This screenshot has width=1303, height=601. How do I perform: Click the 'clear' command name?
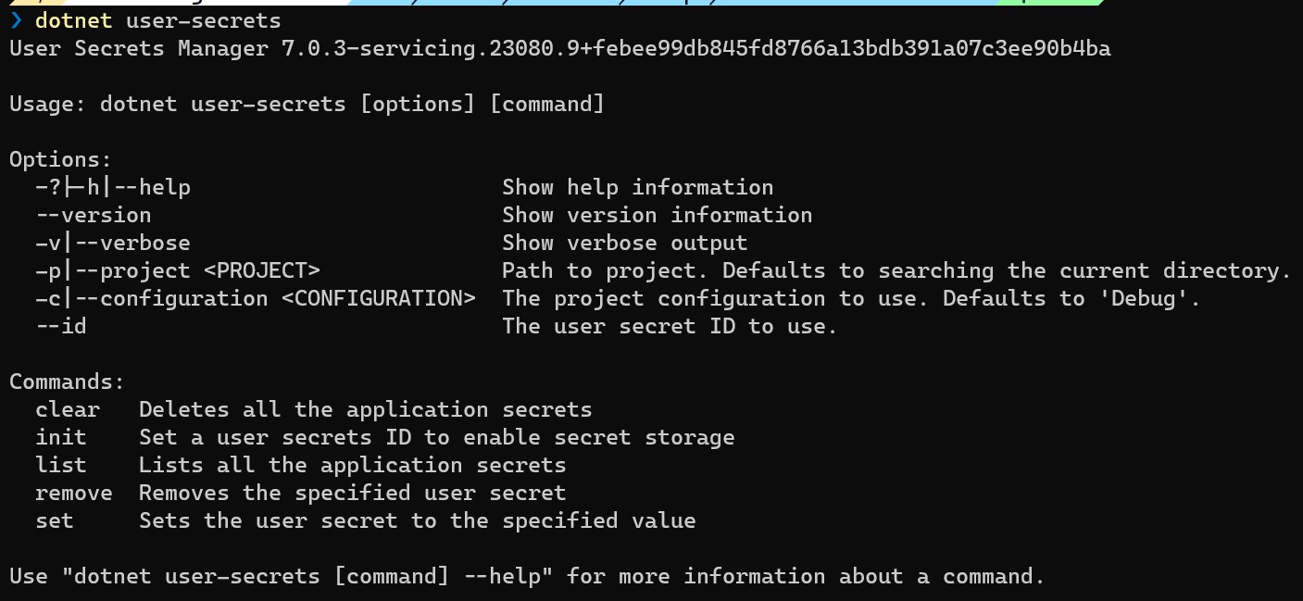68,409
